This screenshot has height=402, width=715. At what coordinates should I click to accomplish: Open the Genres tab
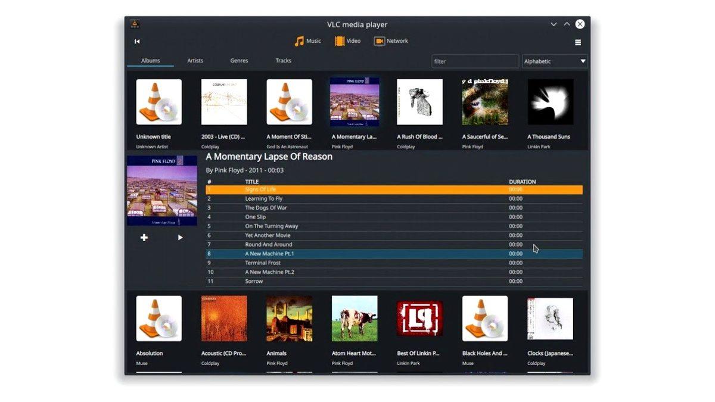pos(239,60)
